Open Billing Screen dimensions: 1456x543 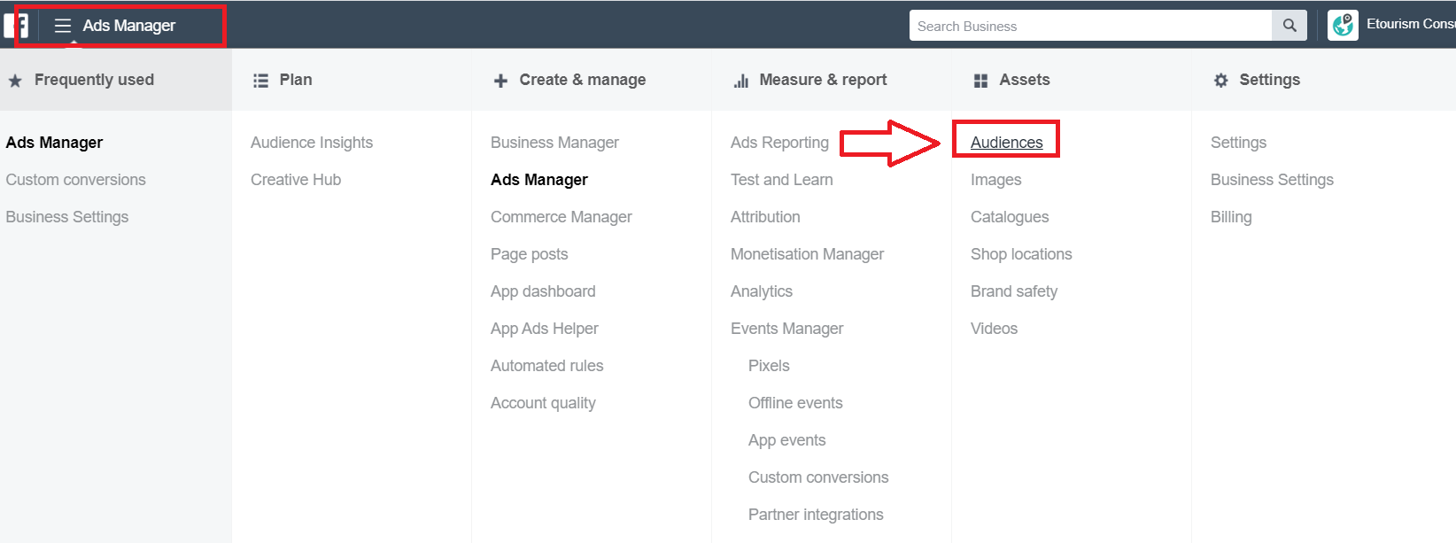1231,217
